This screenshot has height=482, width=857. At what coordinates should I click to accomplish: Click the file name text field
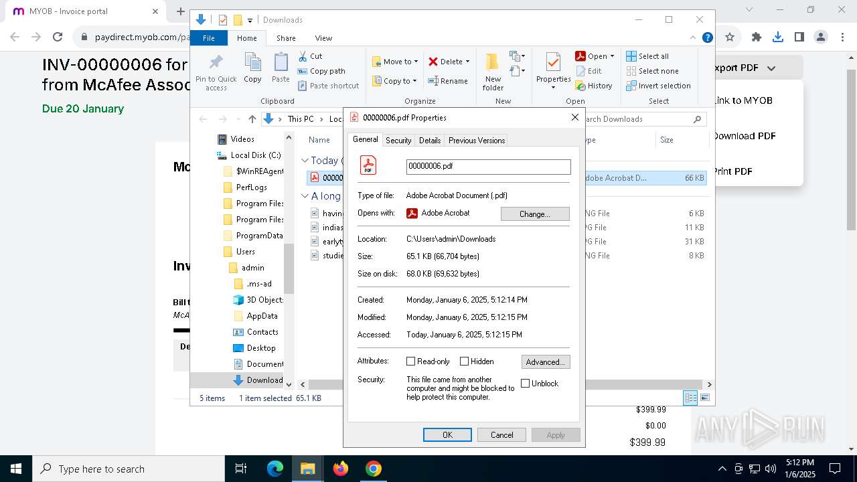pos(489,166)
